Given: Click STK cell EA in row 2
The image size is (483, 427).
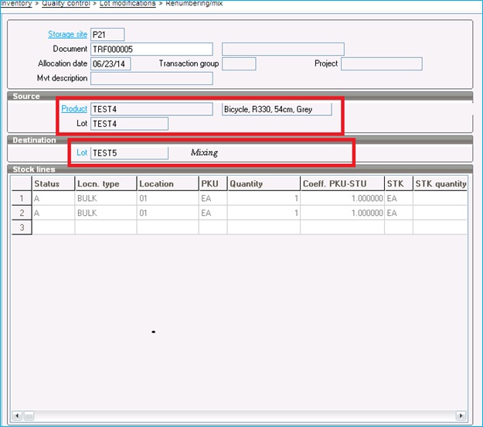Looking at the screenshot, I should click(x=399, y=213).
